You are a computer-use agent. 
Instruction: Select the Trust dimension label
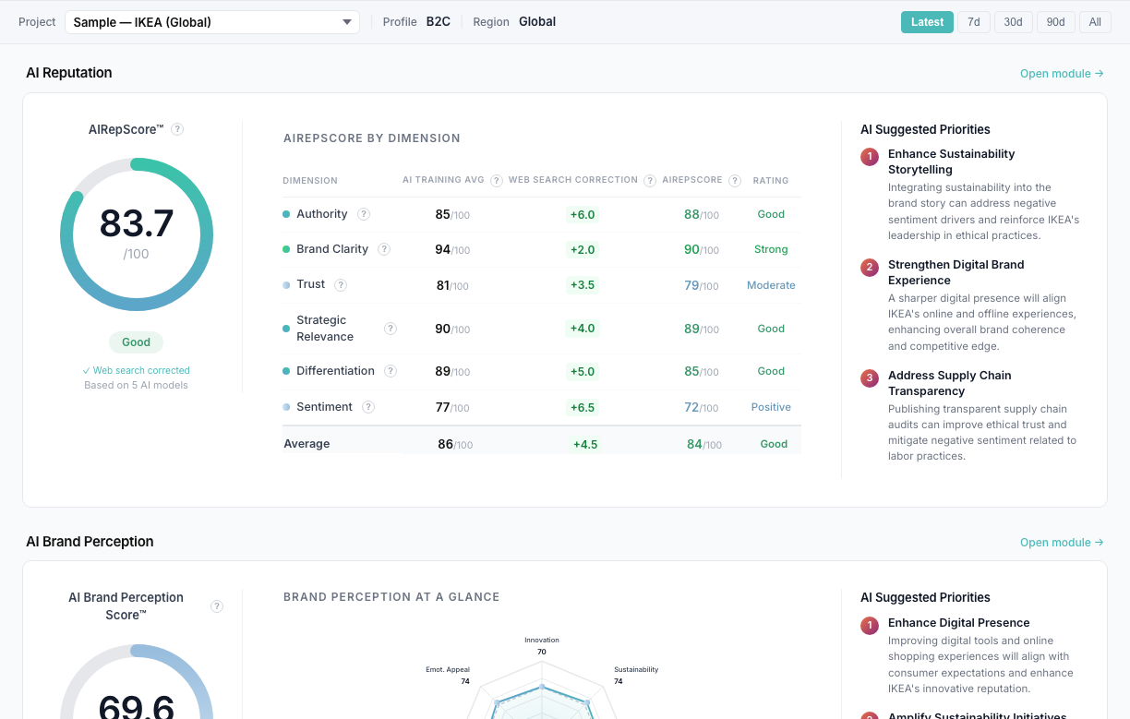tap(310, 284)
